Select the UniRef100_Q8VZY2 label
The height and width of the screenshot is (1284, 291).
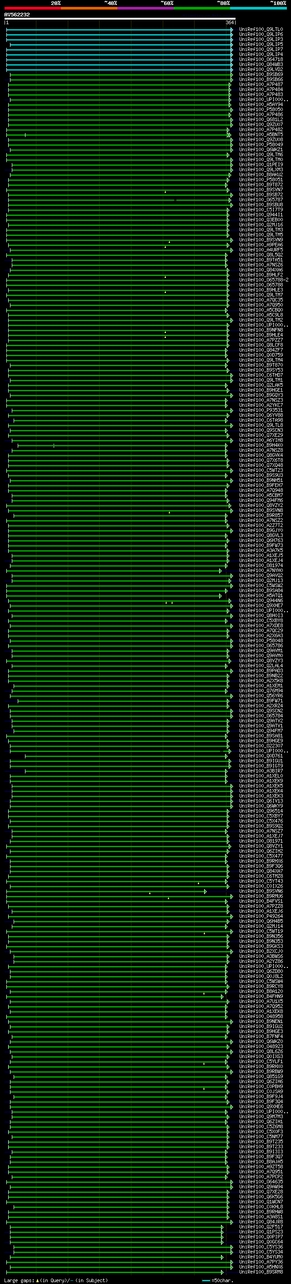(261, 506)
